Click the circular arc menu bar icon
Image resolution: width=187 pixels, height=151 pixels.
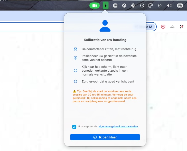click(x=142, y=6)
